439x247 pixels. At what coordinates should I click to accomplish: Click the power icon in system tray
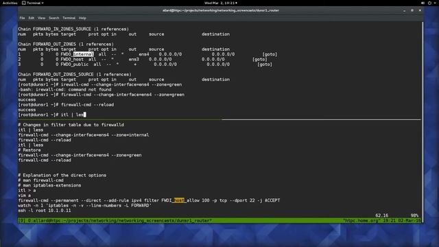pyautogui.click(x=429, y=3)
